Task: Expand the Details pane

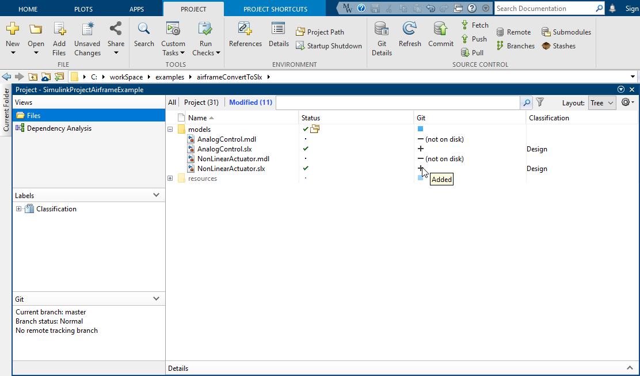Action: click(630, 369)
